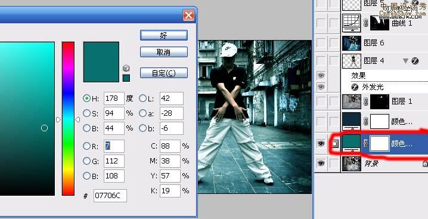Click the fx effects icon on 图层 4
Viewport: 428px width, 219px height.
tap(415, 61)
